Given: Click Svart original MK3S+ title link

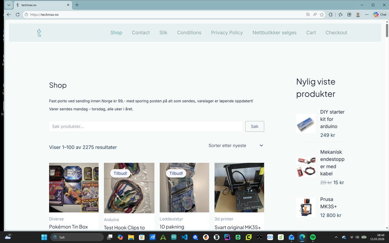Looking at the screenshot, I should click(x=238, y=227).
